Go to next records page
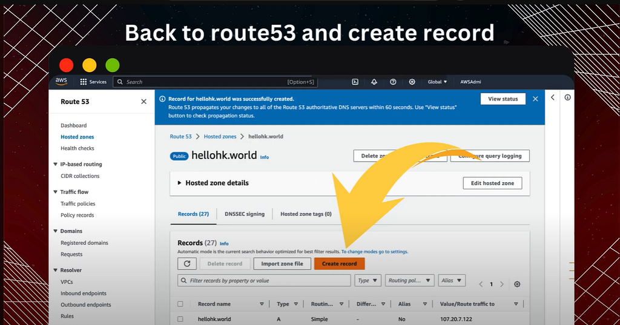620x325 pixels. coord(502,284)
